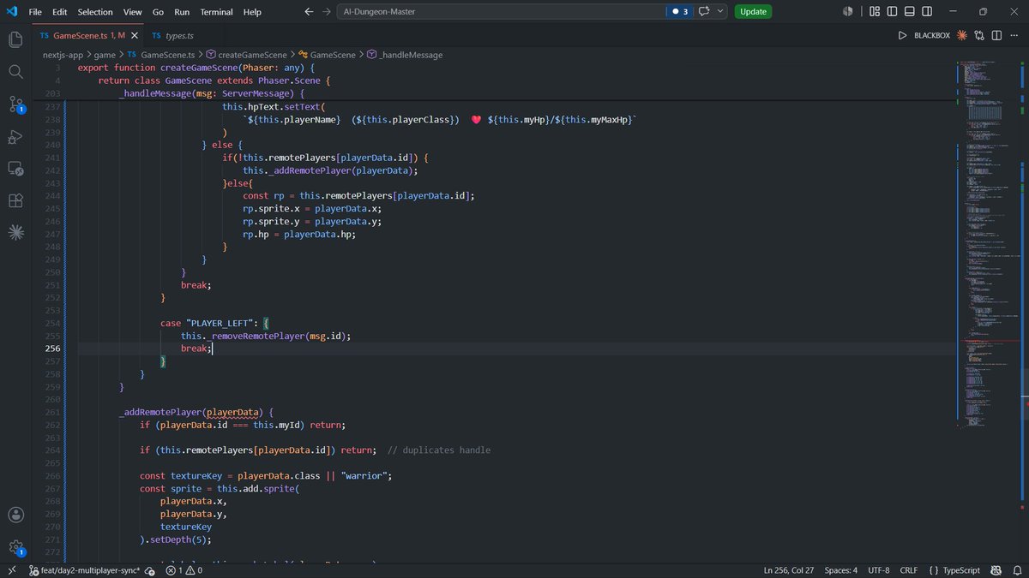1029x578 pixels.
Task: Open the Go menu
Action: coord(158,12)
